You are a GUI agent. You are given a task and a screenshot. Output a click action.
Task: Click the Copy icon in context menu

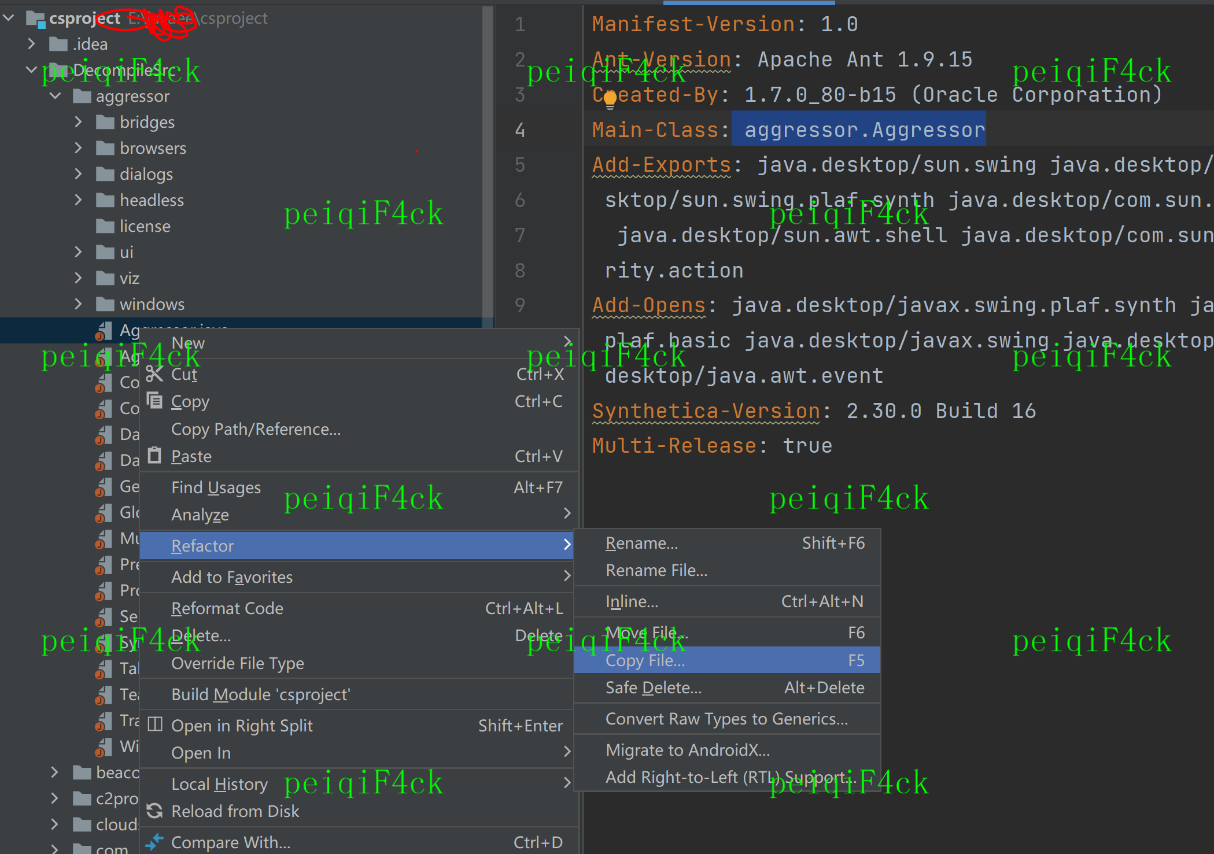(x=154, y=400)
